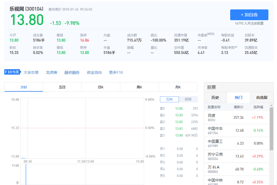Click the 卖1 volume 659.98万
Screen dimensions: 277x185
pyautogui.click(x=191, y=135)
